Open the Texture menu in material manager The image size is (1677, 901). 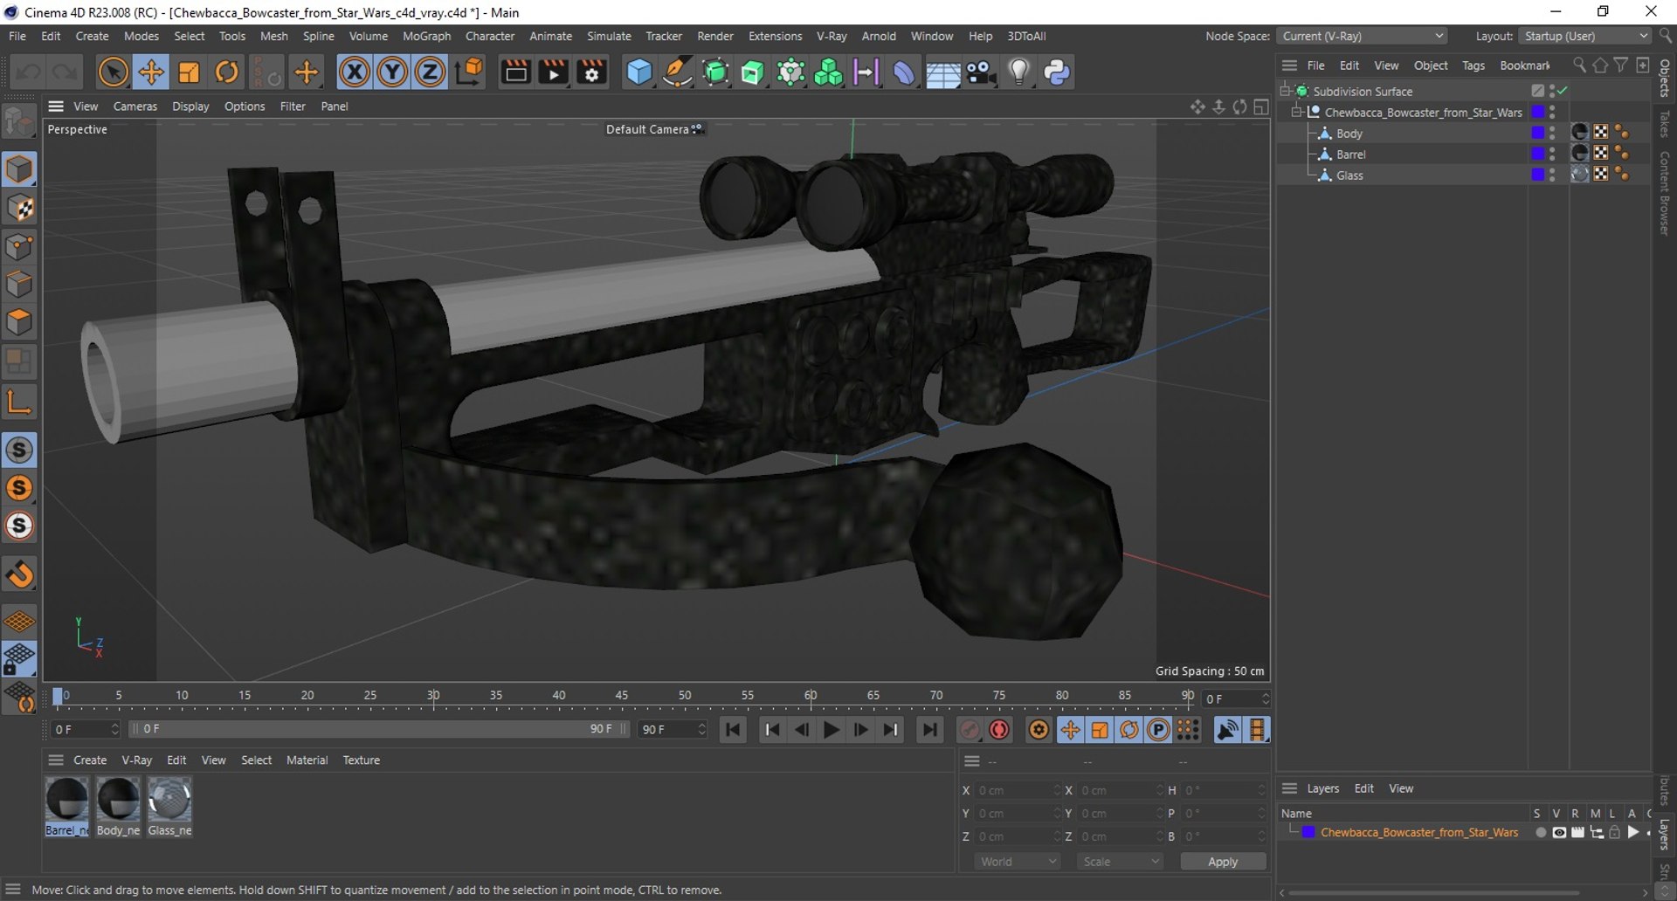pyautogui.click(x=361, y=760)
